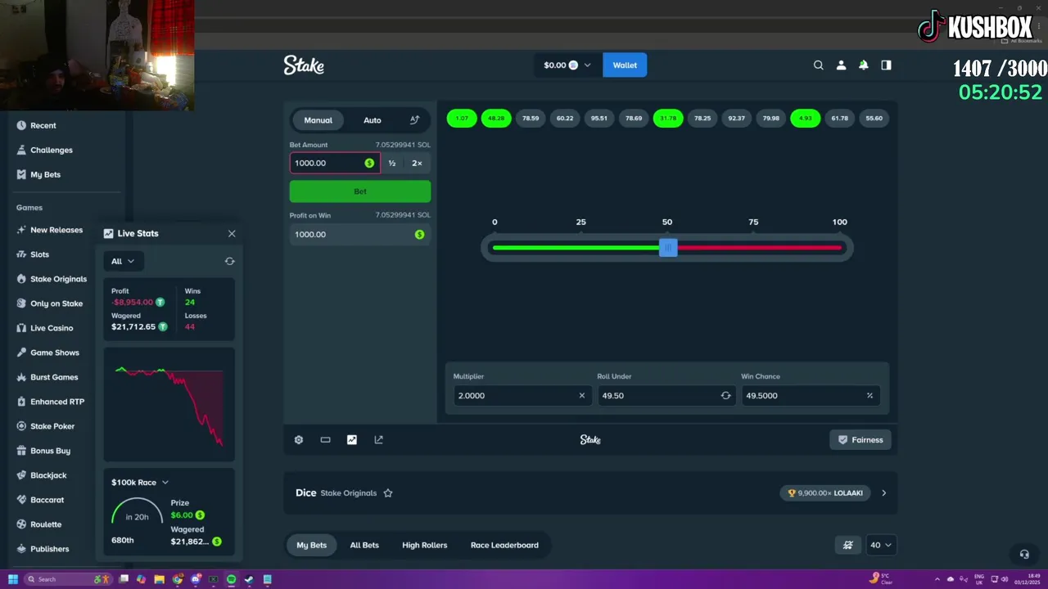Open the 9,900.00× LOLAAKI trophy badge
Viewport: 1048px width, 589px height.
click(x=824, y=493)
